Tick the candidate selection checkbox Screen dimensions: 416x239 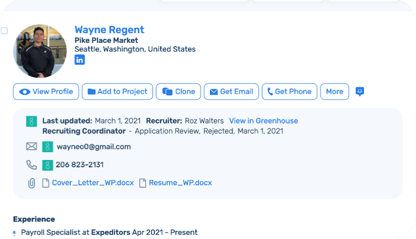(x=4, y=31)
